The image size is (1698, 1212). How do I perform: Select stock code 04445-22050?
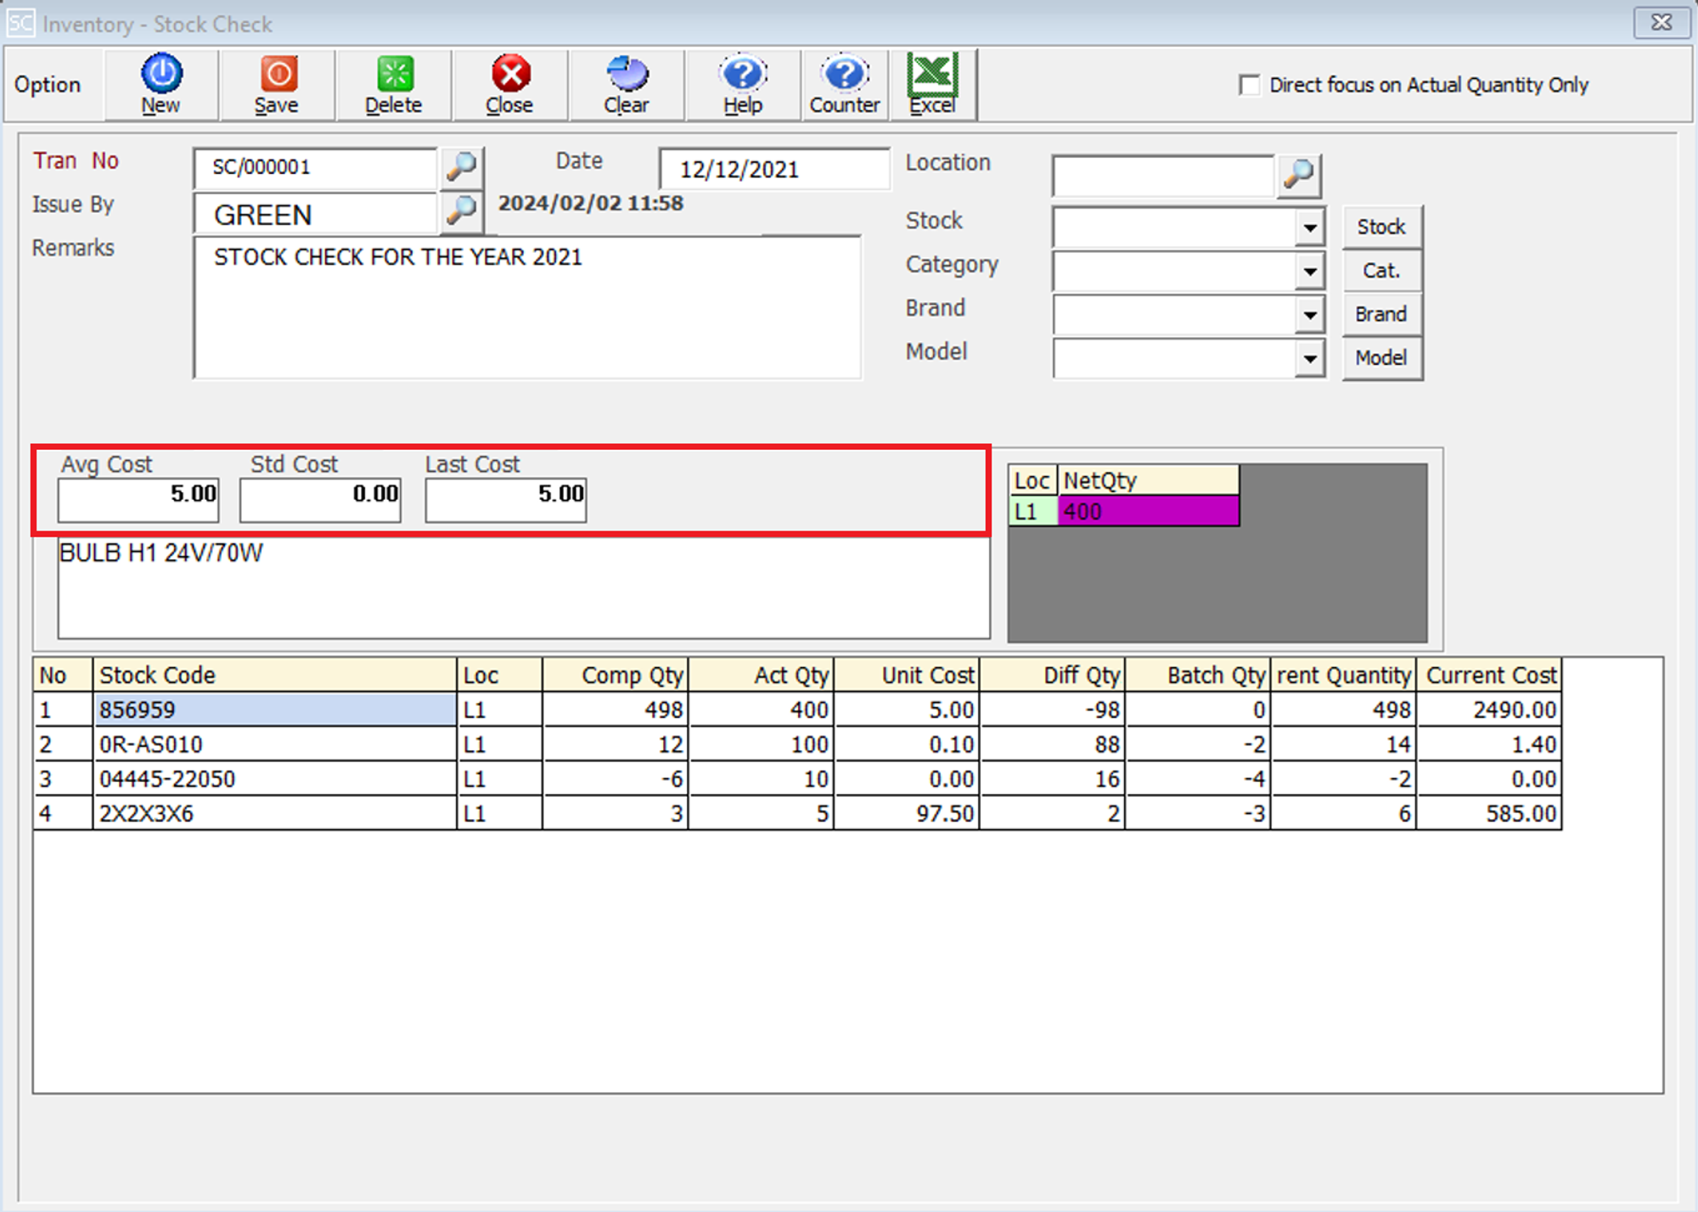click(274, 779)
